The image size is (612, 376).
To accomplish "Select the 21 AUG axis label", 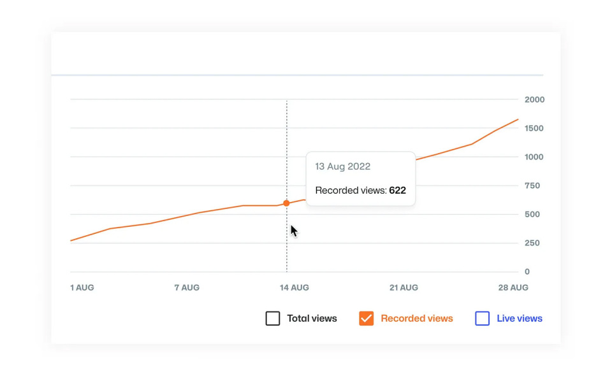I will coord(404,287).
